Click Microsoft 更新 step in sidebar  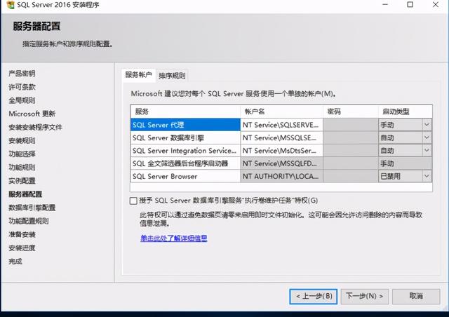point(32,114)
